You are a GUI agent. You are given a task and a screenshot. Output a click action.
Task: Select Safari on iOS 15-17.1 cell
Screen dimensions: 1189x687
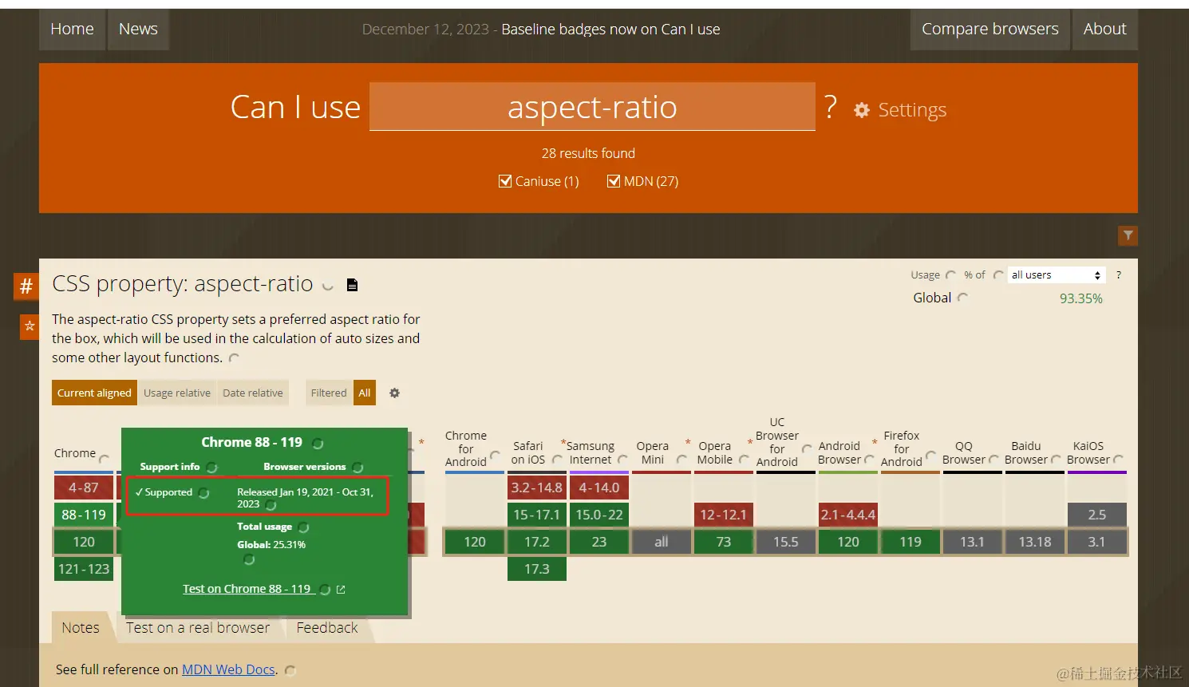click(x=537, y=515)
